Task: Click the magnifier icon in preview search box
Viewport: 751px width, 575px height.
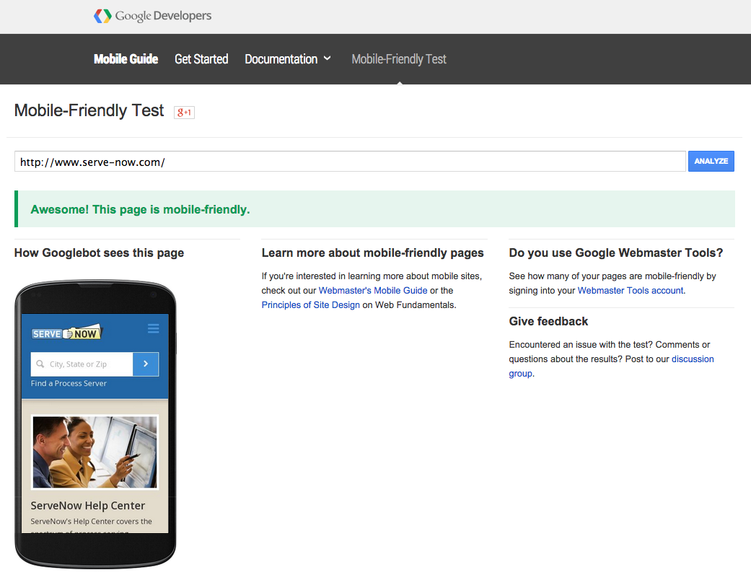Action: pyautogui.click(x=40, y=364)
